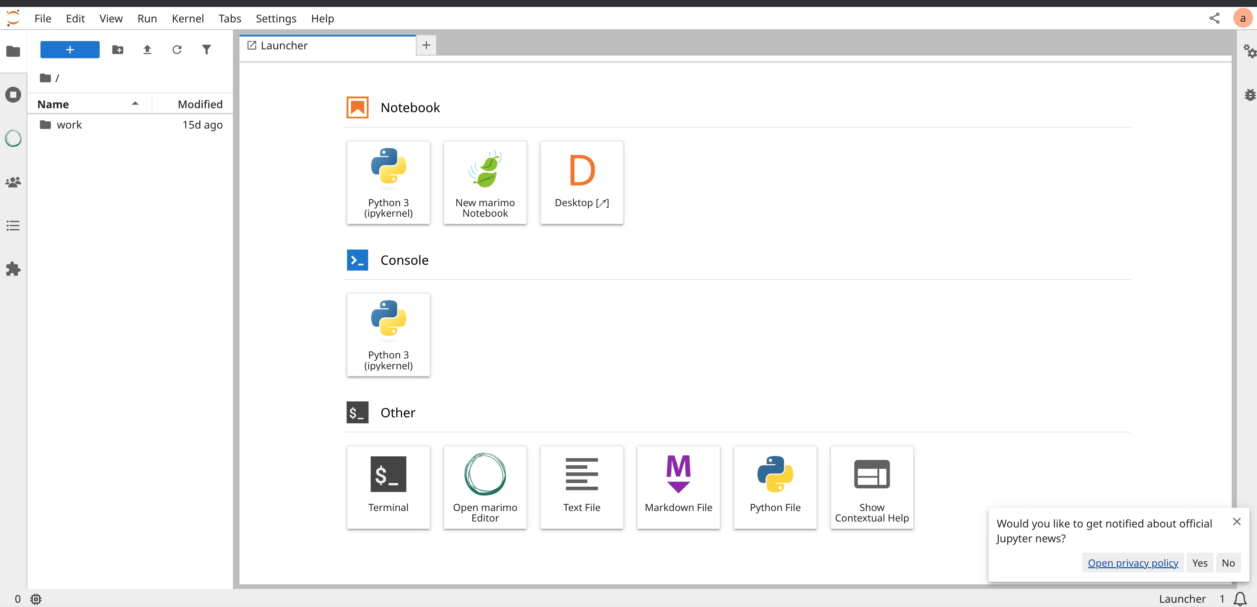
Task: Click Yes on Jupyter news notification
Action: (1199, 563)
